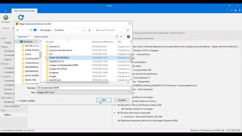Go back with the dialog's left arrow
The height and width of the screenshot is (136, 242).
pyautogui.click(x=18, y=30)
